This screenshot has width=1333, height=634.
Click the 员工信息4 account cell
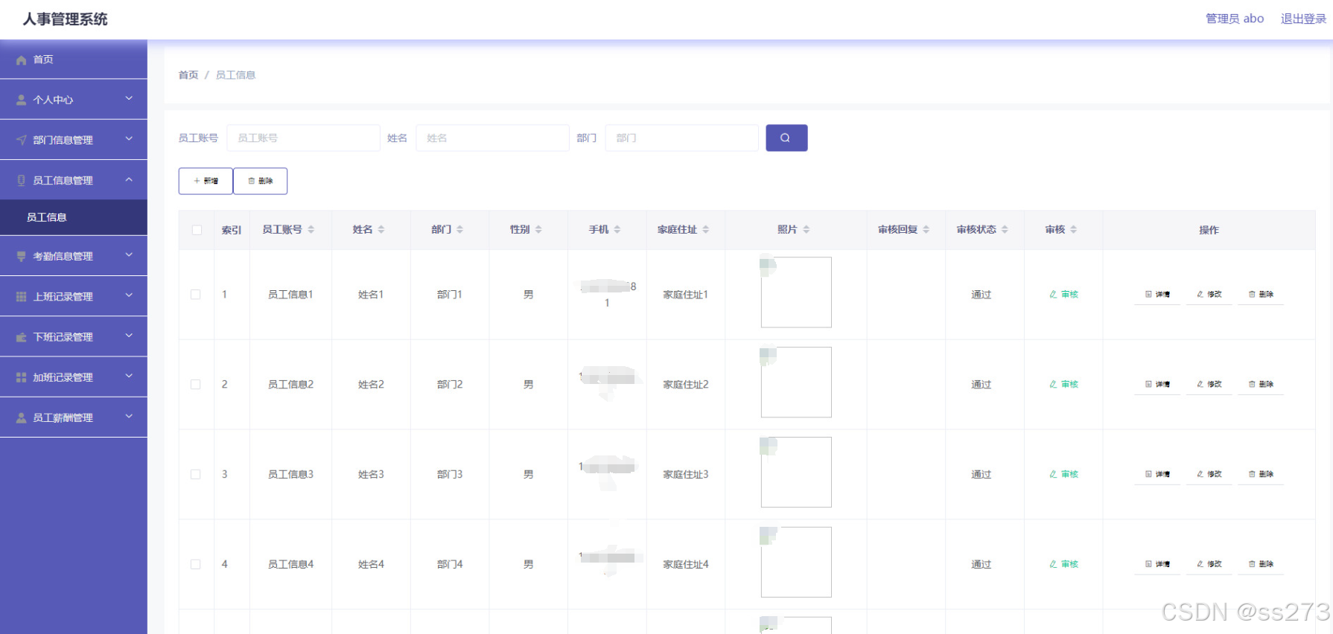click(290, 564)
